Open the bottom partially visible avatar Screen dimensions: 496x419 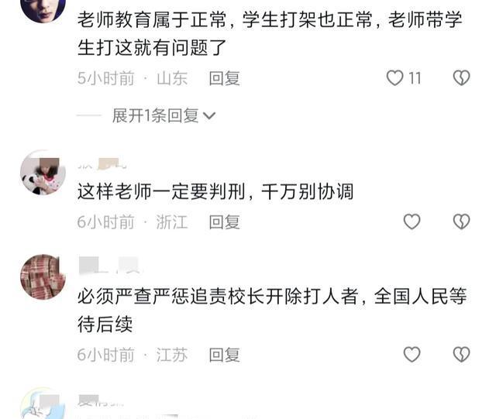[x=43, y=404]
